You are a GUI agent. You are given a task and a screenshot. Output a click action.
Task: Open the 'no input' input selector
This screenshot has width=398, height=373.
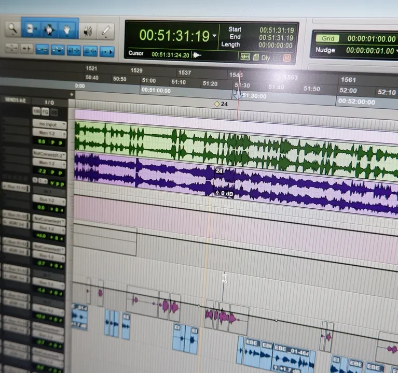[x=49, y=124]
